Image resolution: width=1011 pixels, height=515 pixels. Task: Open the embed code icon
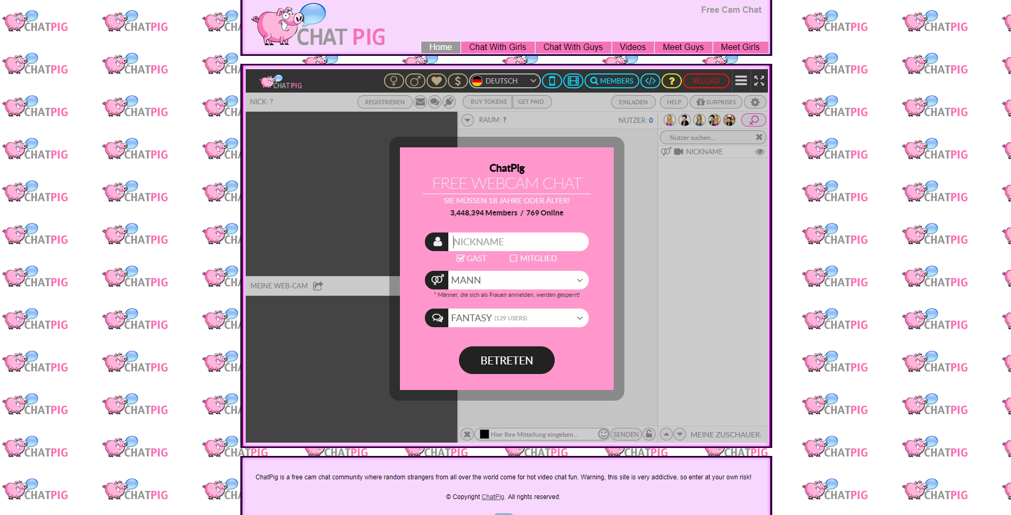pyautogui.click(x=650, y=81)
